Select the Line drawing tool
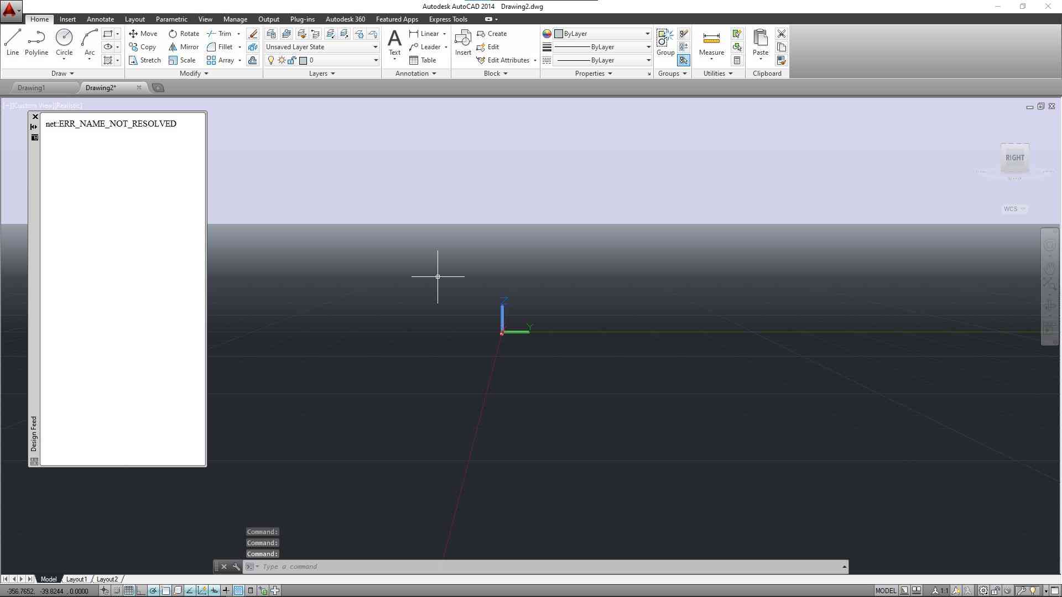Viewport: 1062px width, 597px height. tap(13, 42)
